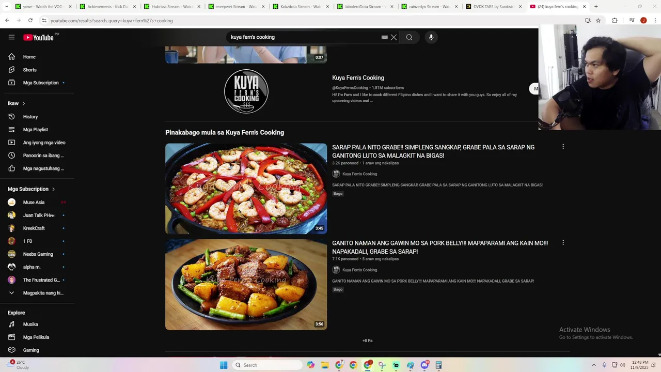The height and width of the screenshot is (372, 661).
Task: Click the YouTube logo
Action: click(39, 37)
